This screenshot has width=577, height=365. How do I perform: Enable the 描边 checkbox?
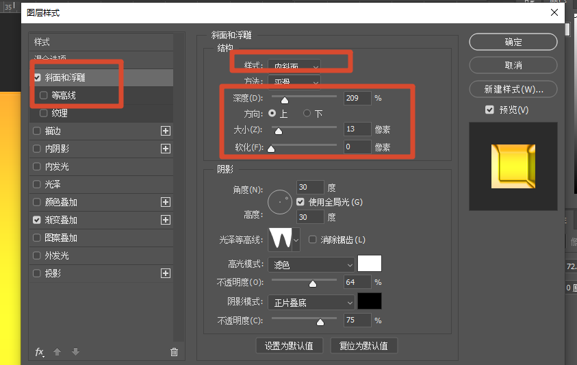pyautogui.click(x=37, y=131)
